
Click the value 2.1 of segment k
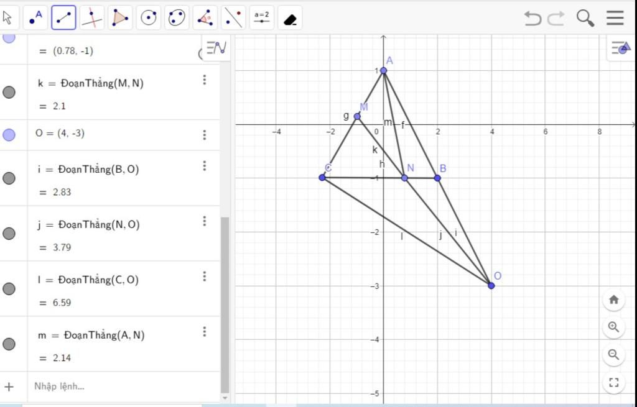point(59,106)
